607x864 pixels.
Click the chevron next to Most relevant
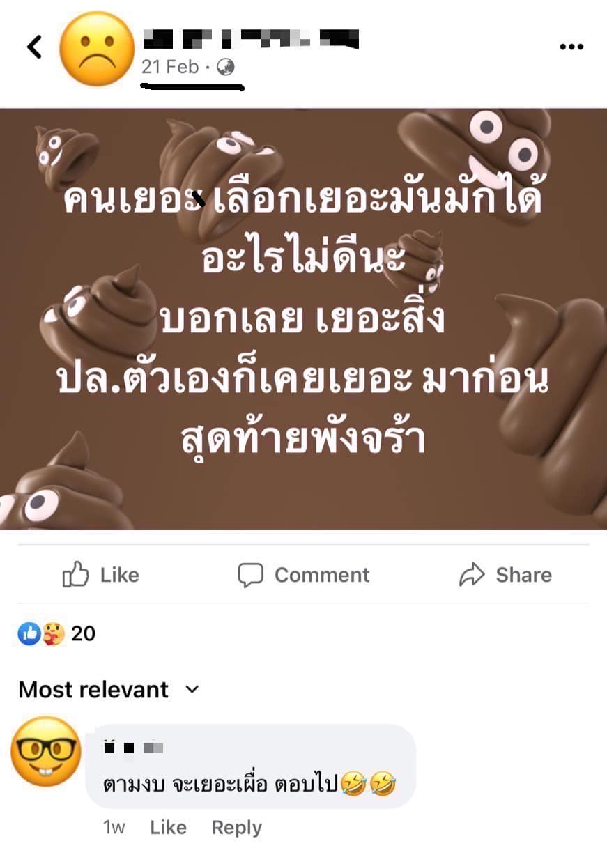click(x=192, y=690)
